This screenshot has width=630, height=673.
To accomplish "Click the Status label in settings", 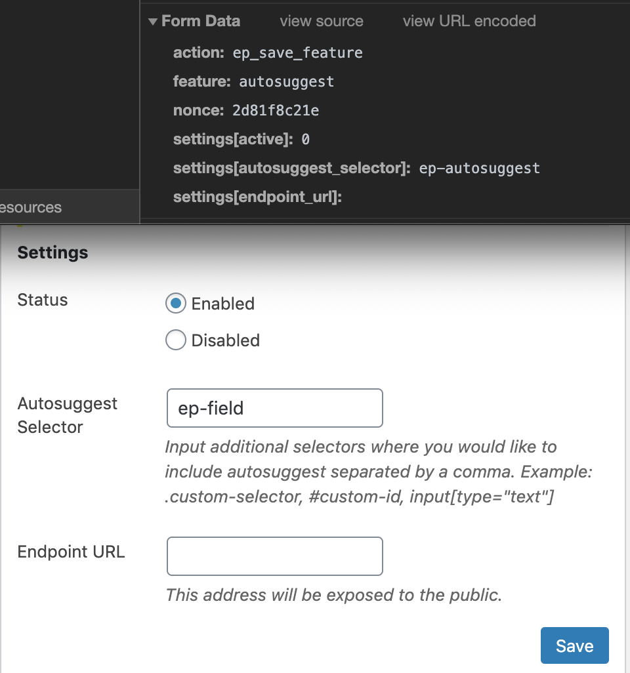I will 42,300.
